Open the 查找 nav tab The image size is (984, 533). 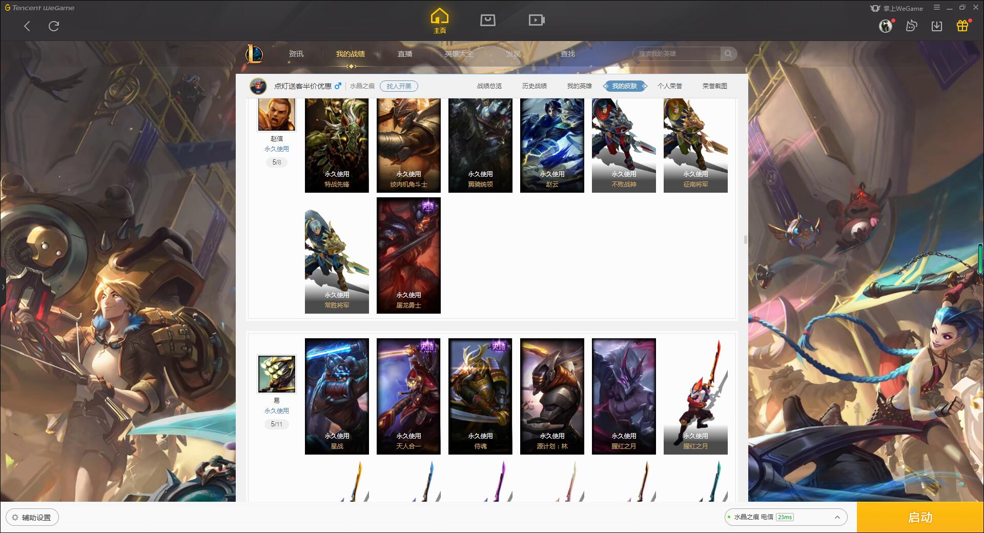(x=568, y=54)
